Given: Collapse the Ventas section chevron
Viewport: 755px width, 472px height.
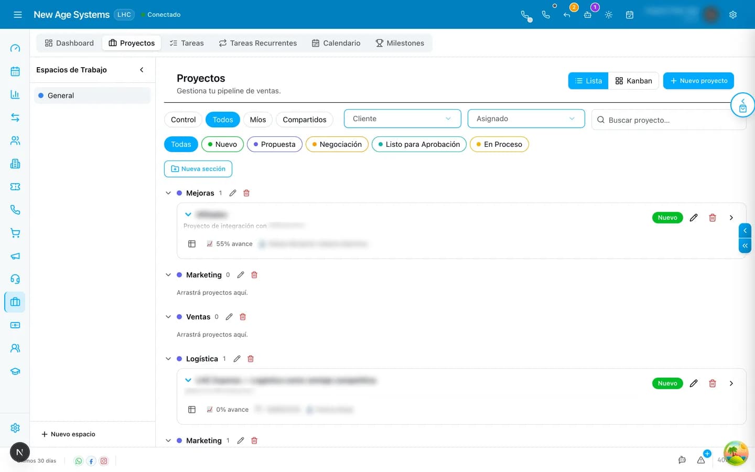Looking at the screenshot, I should click(168, 317).
